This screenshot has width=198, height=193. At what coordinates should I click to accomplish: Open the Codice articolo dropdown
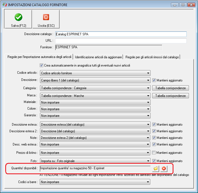pyautogui.click(x=95, y=73)
